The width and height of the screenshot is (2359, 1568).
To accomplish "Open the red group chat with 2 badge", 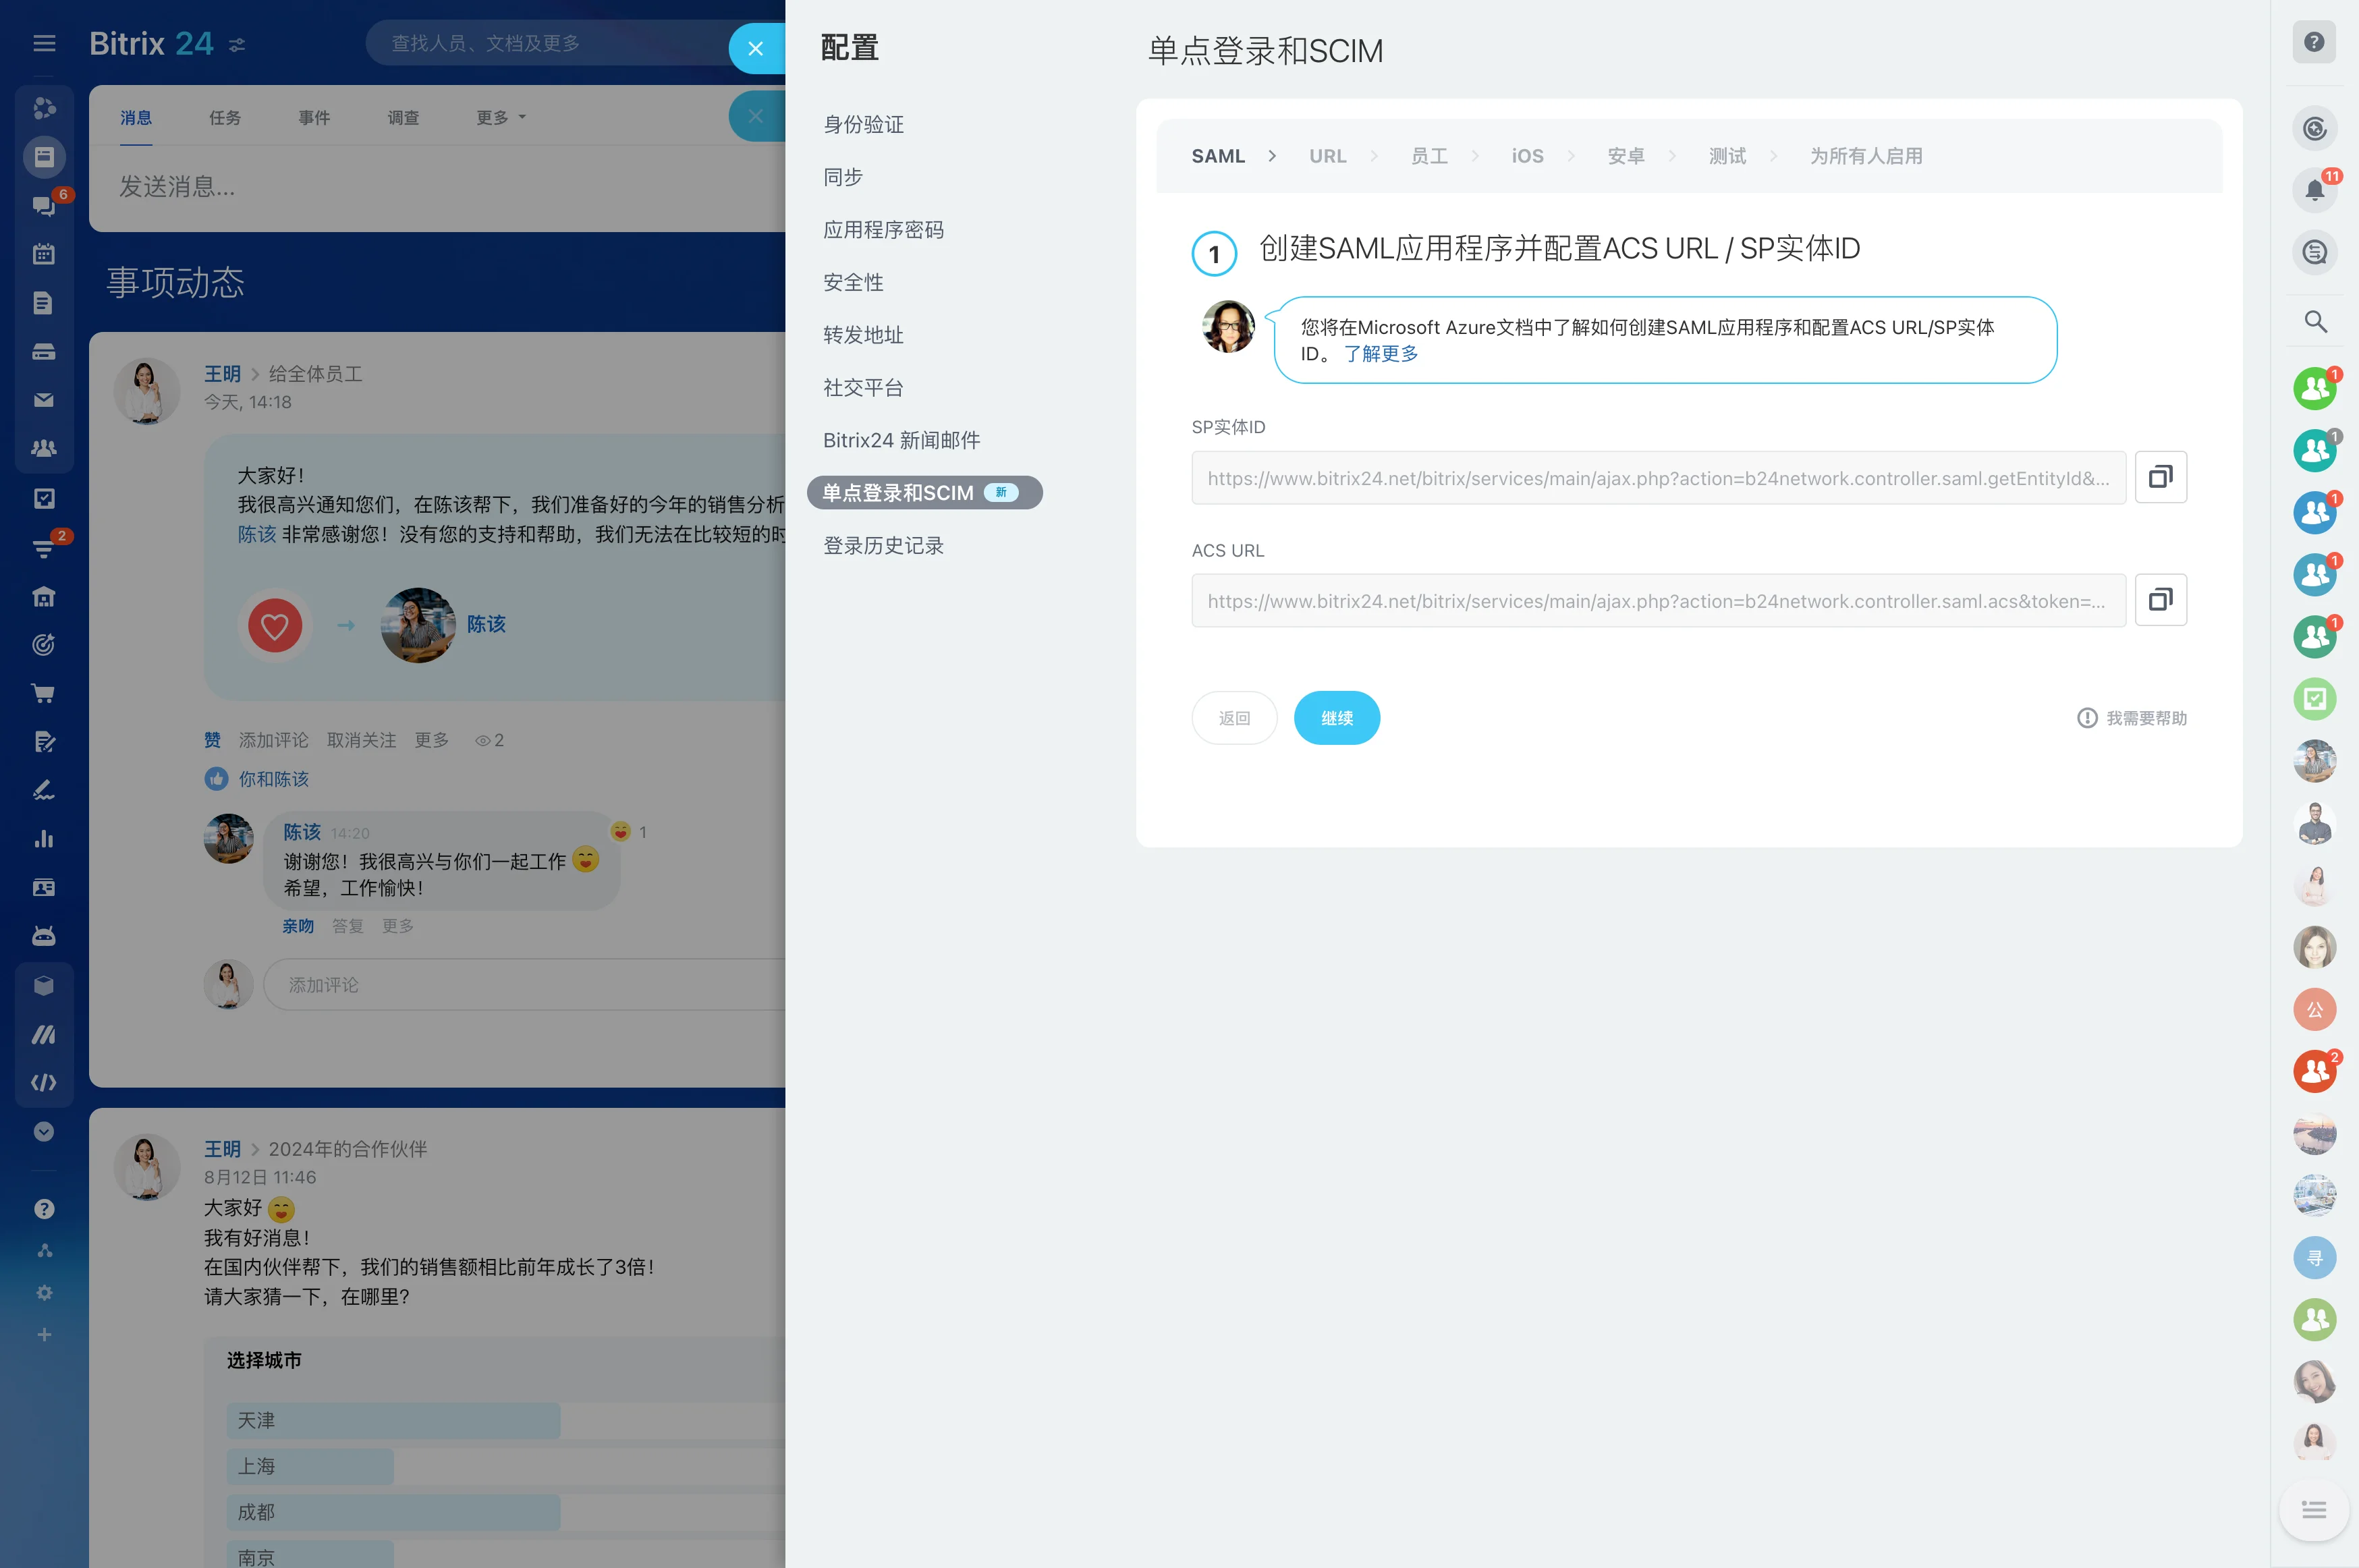I will coord(2314,1072).
